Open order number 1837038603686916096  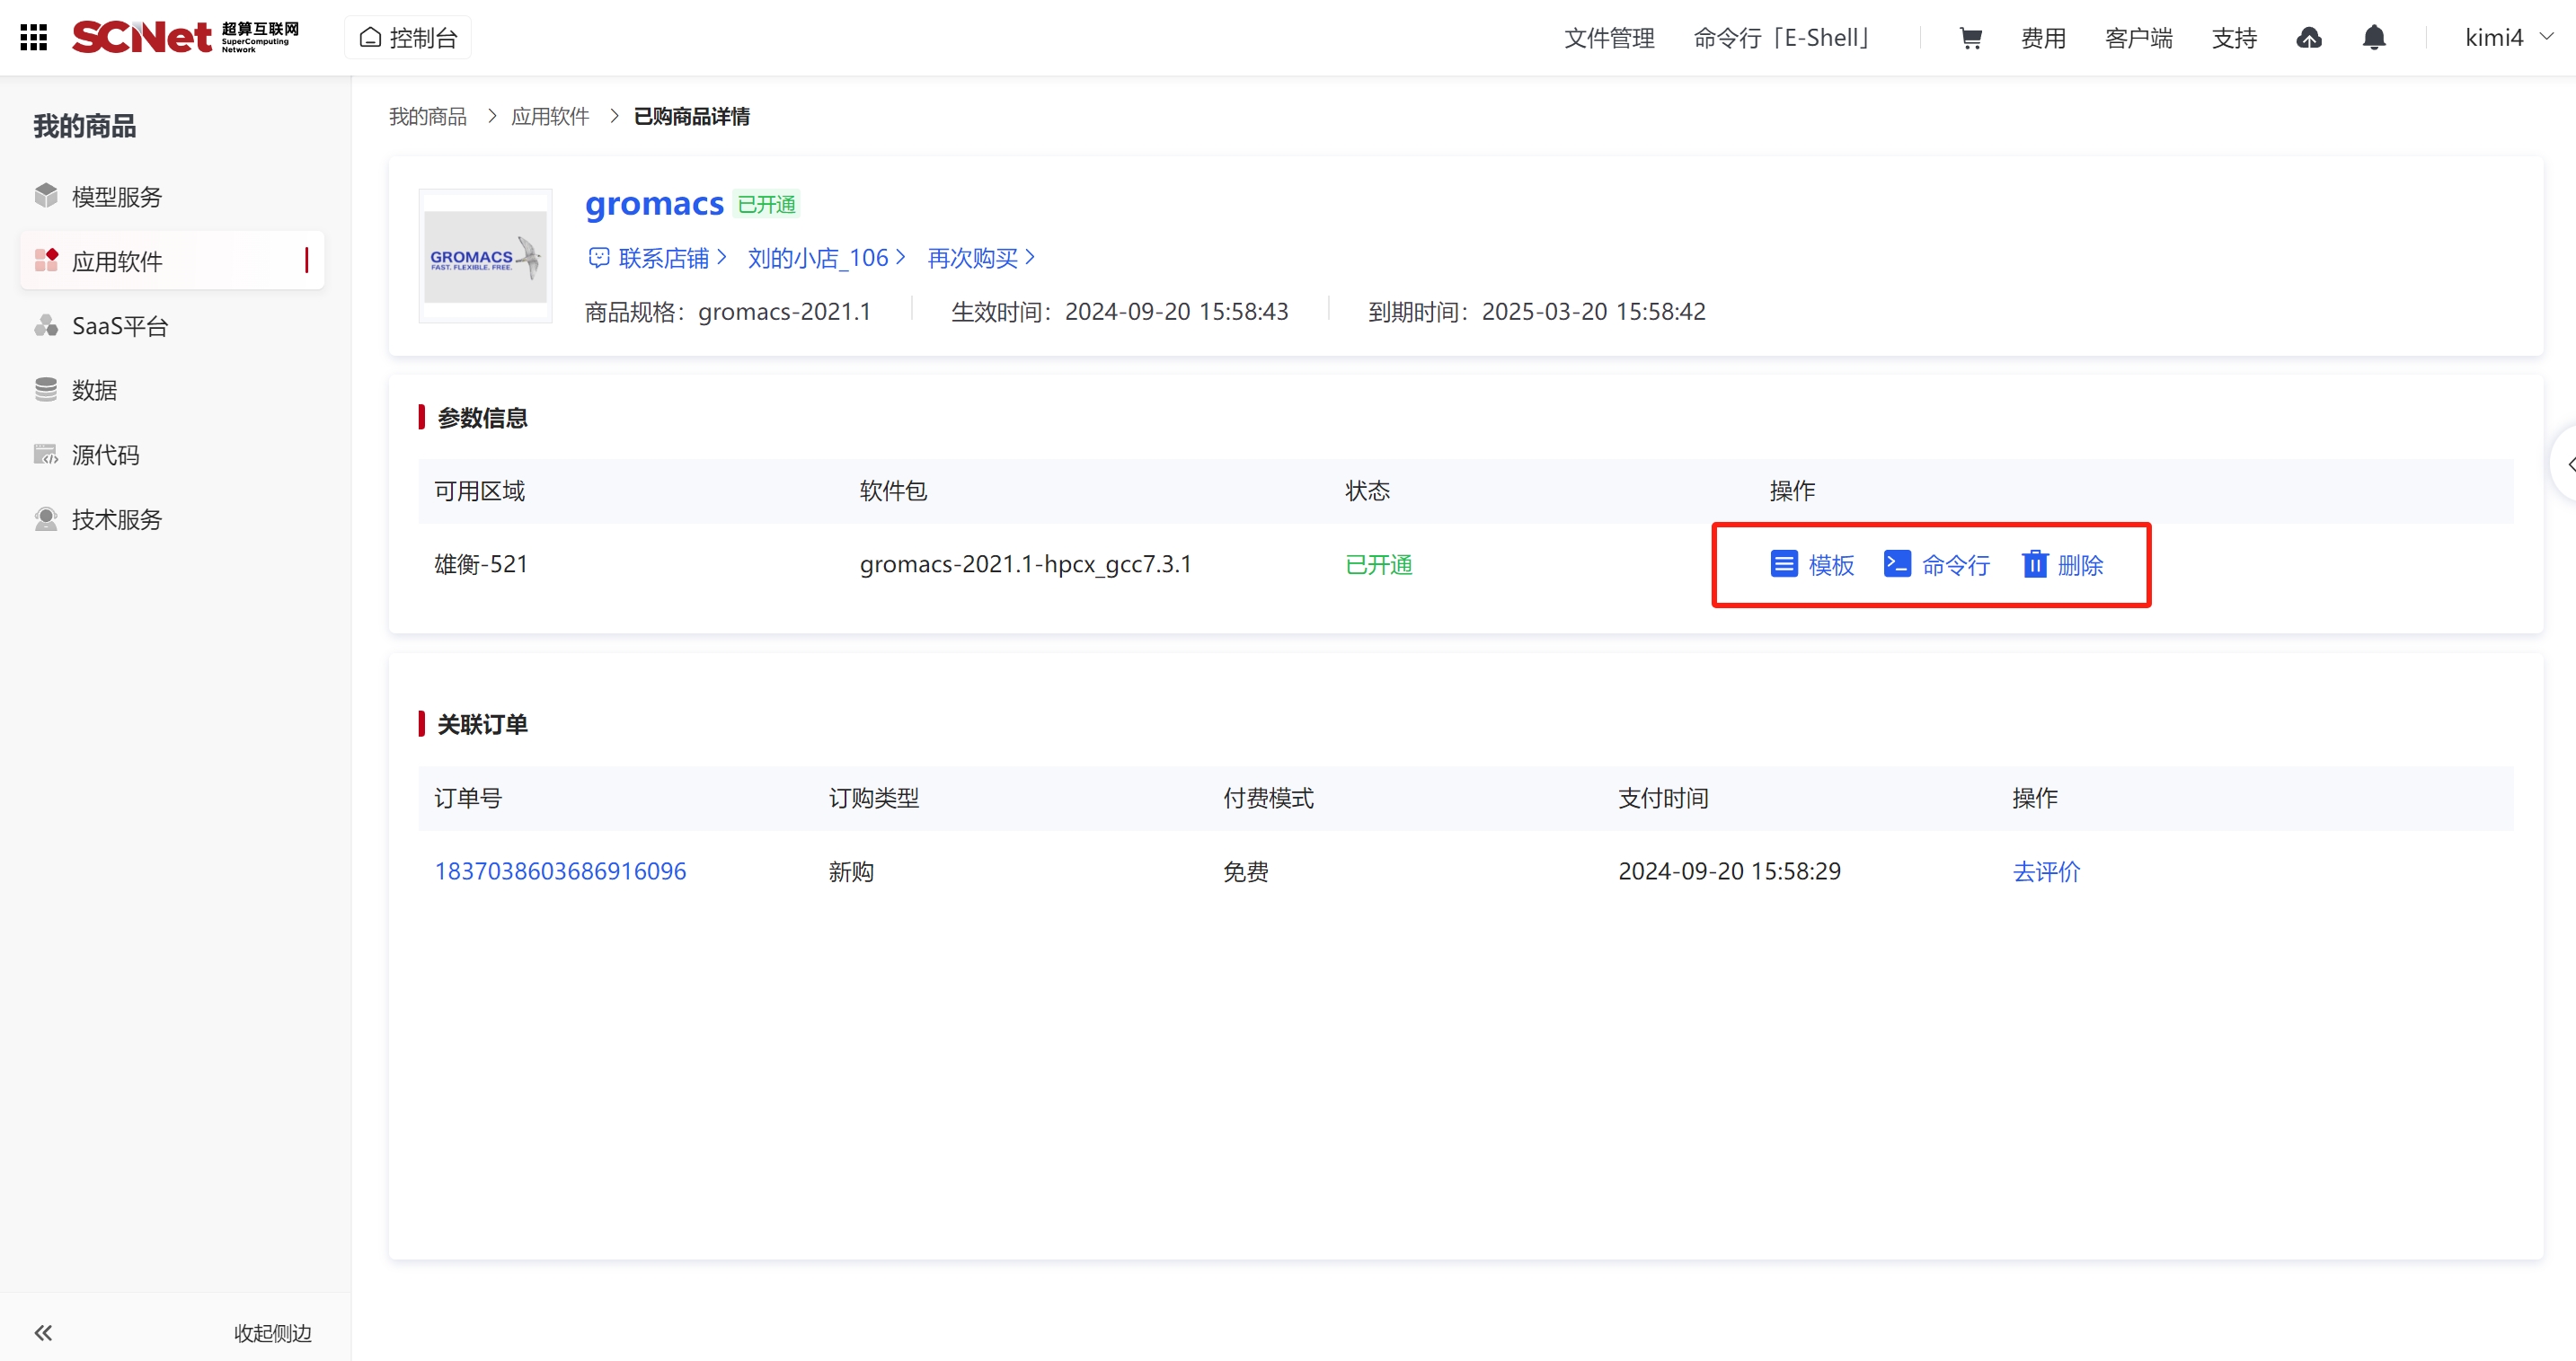point(560,871)
